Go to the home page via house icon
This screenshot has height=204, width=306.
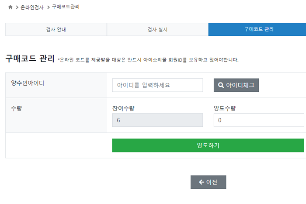[10, 7]
